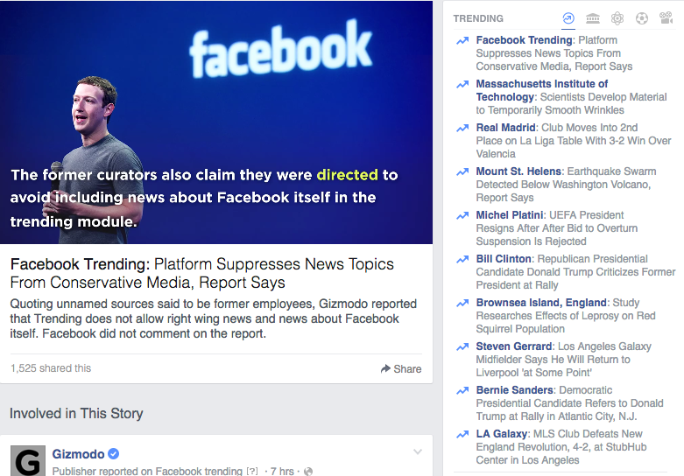Viewport: 684px width, 476px height.
Task: Click trend arrow beside Facebook Trending
Action: 462,40
